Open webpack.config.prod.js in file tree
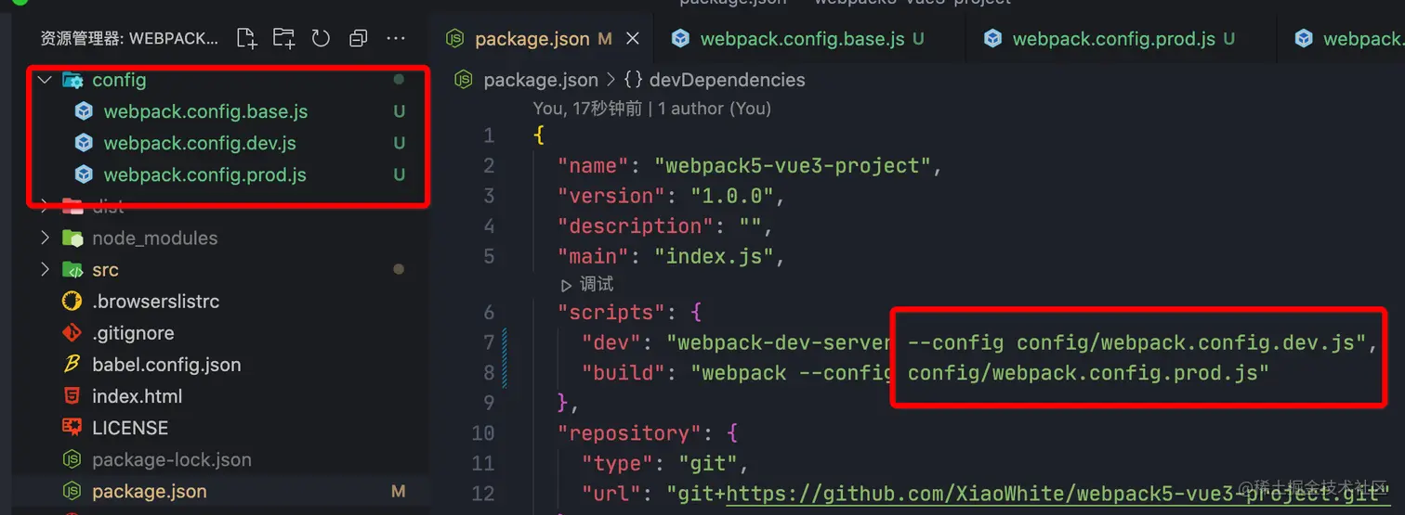 click(204, 174)
